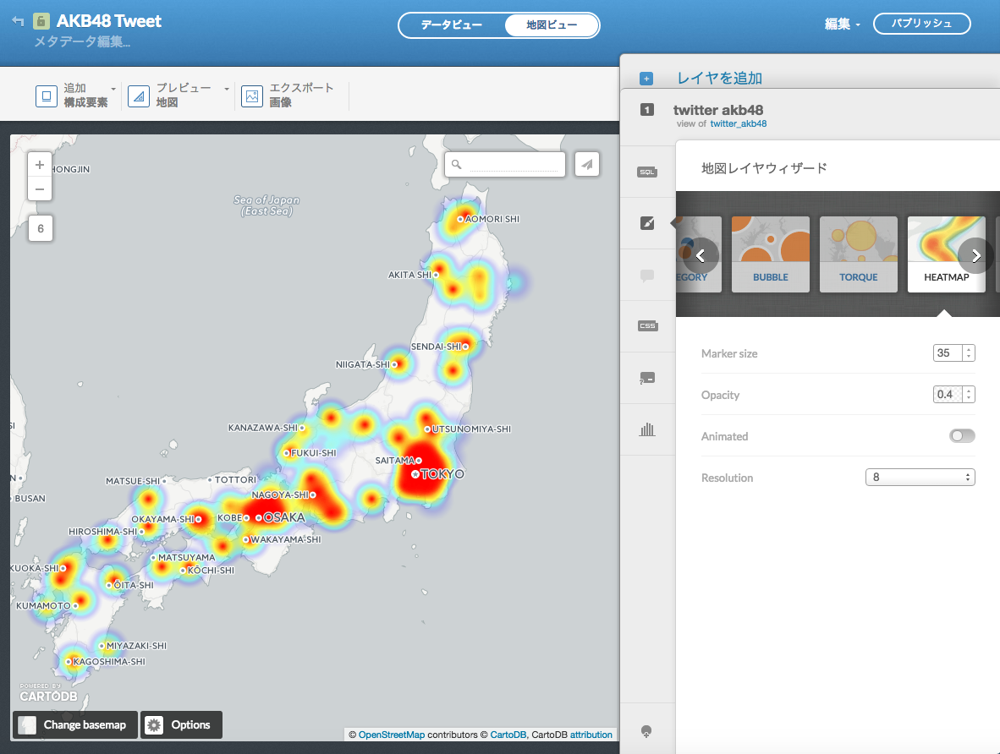Open the twitter_akb48 table link
Viewport: 1000px width, 754px height.
739,123
